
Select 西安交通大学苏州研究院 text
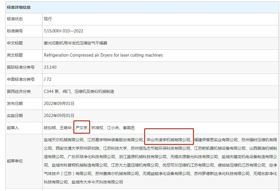pos(77,148)
